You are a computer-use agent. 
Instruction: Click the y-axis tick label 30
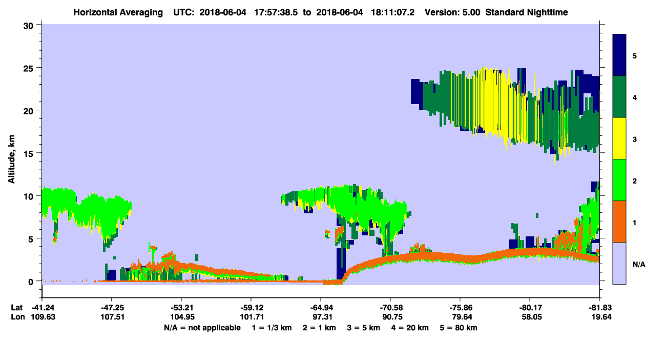tap(29, 25)
